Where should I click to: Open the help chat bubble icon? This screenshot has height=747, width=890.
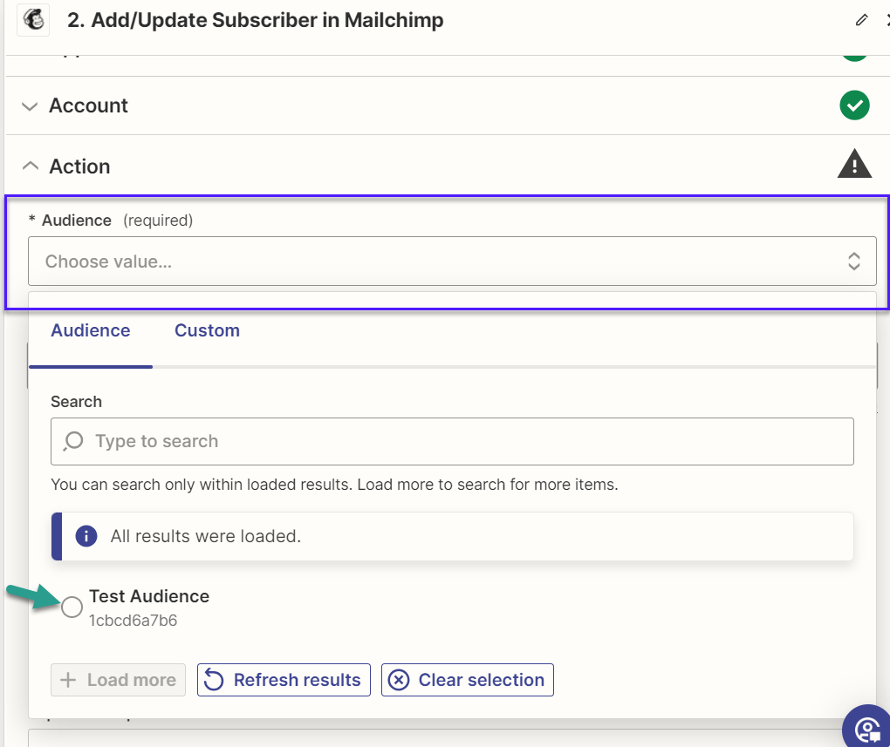click(868, 729)
